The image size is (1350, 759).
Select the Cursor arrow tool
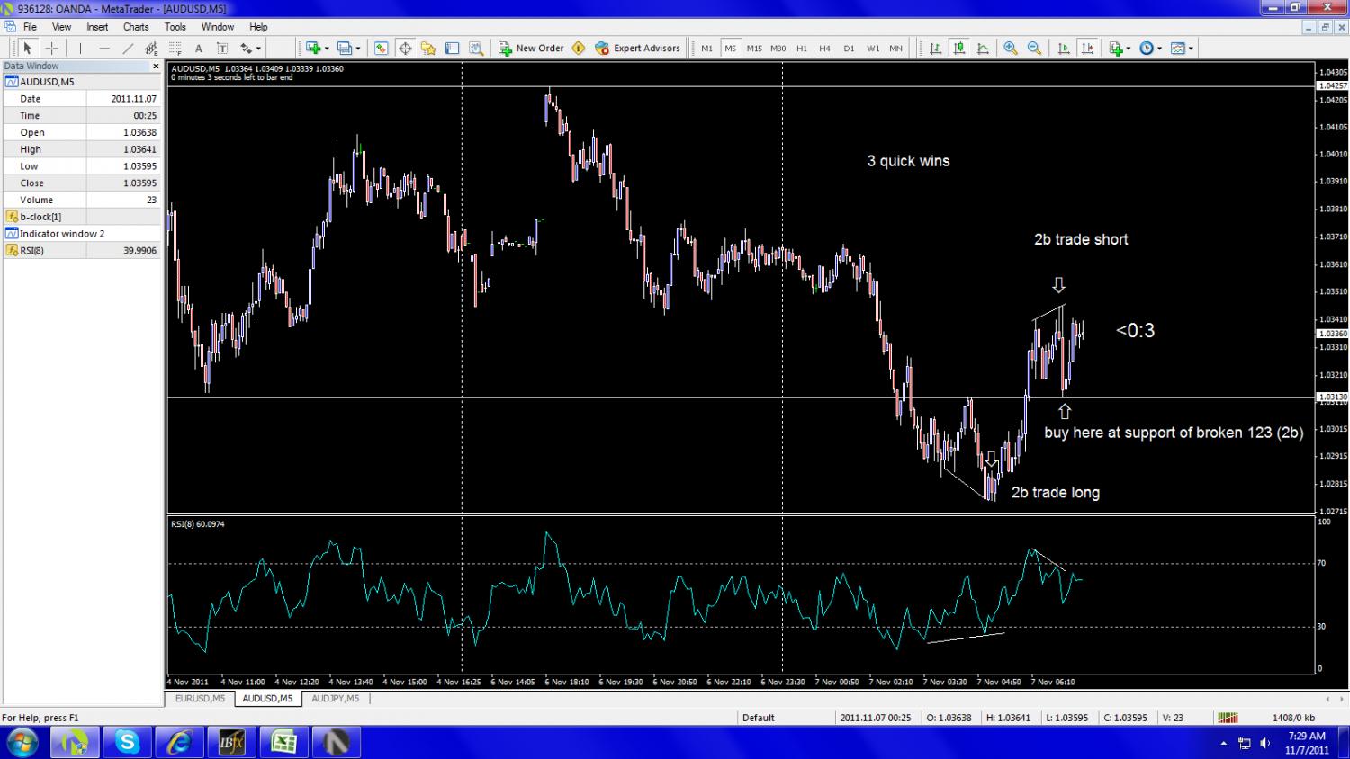pos(27,48)
